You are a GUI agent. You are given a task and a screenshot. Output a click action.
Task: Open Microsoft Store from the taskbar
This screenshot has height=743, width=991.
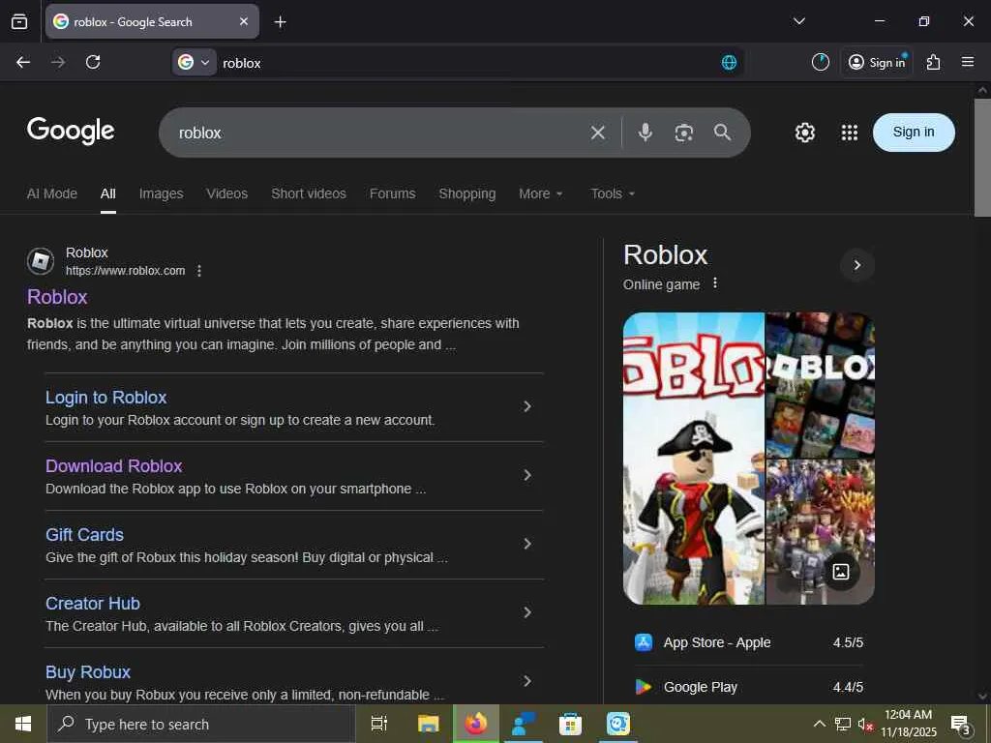click(570, 724)
